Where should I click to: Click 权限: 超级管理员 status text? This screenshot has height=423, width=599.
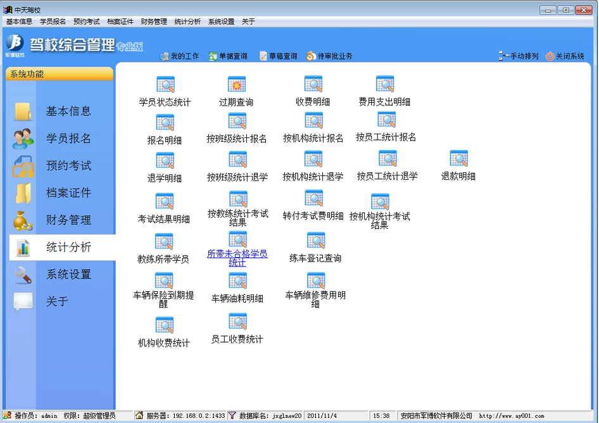pos(89,416)
